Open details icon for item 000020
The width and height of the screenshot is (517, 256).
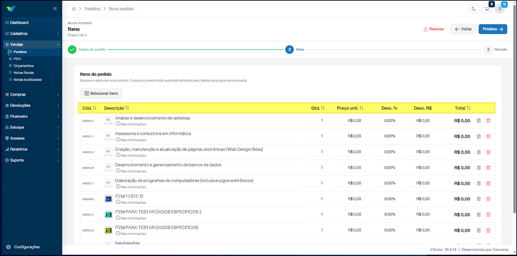(479, 168)
